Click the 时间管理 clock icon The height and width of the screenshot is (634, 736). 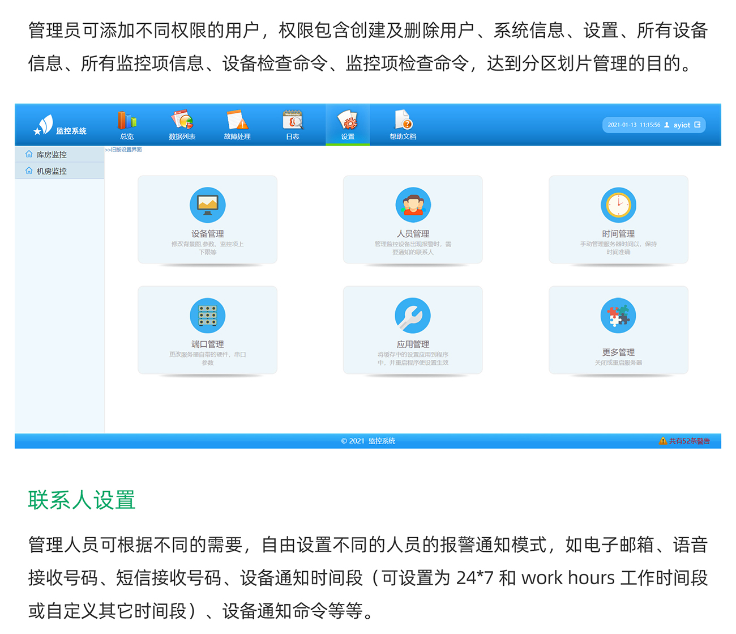[x=618, y=205]
